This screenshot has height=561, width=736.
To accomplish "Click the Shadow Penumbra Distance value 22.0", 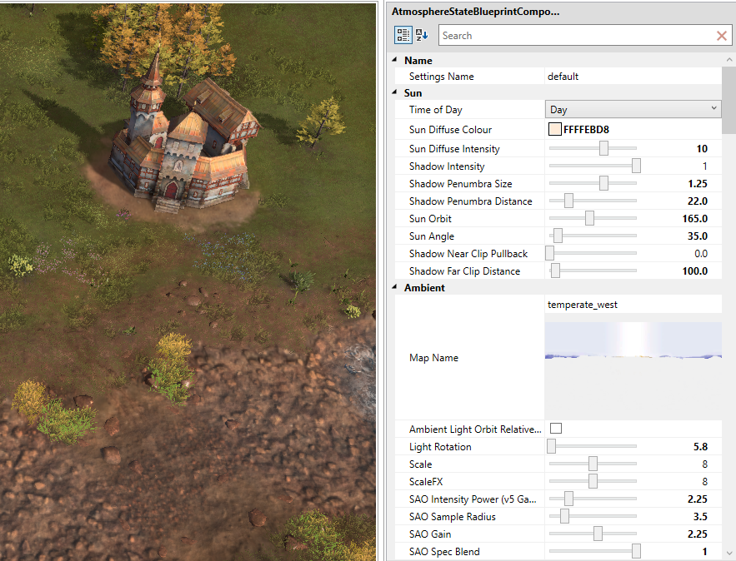I will (x=698, y=201).
